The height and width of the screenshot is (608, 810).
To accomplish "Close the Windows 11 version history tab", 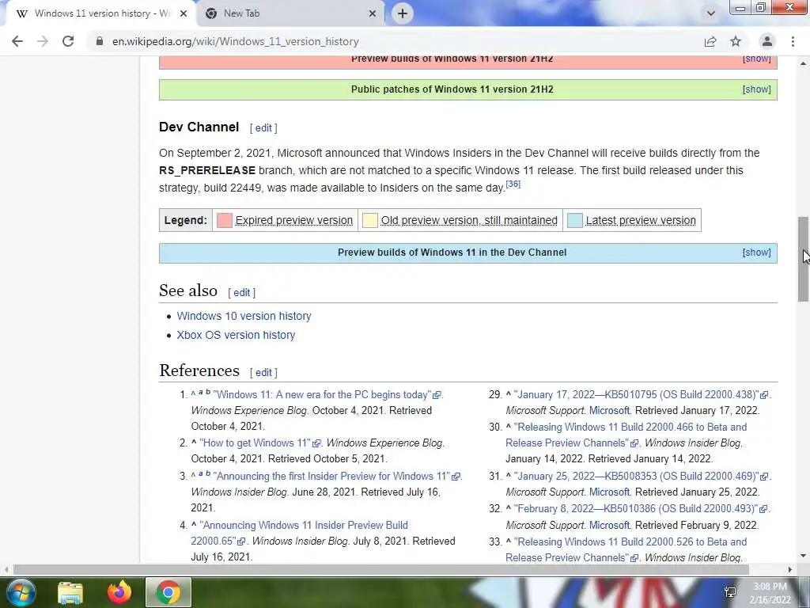I will [183, 13].
